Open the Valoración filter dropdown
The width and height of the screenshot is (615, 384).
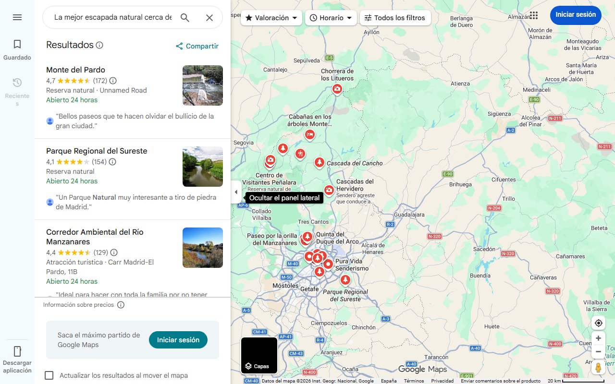point(271,17)
